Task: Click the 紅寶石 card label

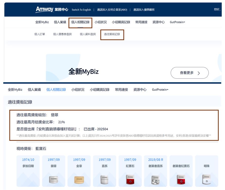Action: point(130,166)
